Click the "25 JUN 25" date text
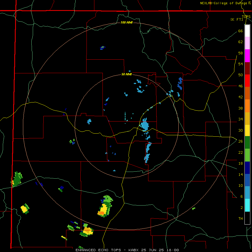The image size is (252, 252). 153,250
